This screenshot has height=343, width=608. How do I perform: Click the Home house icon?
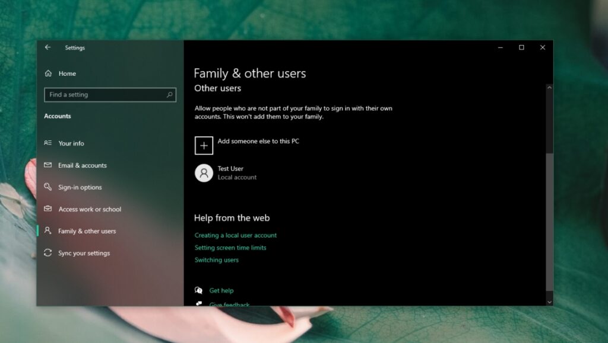click(x=49, y=73)
